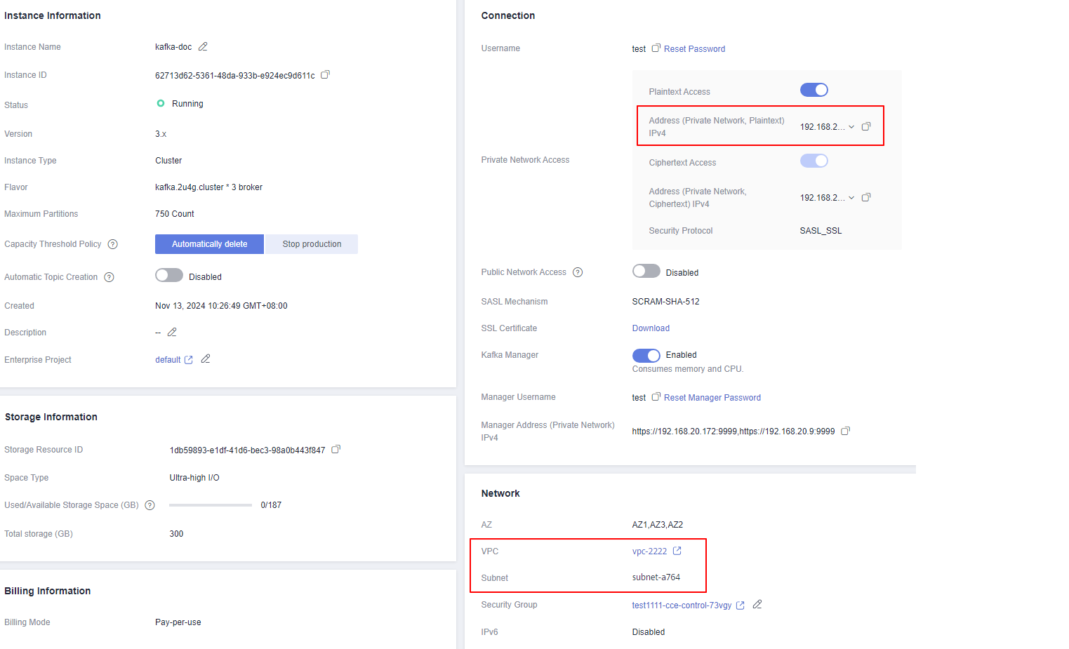Screen dimensions: 1069x649
Task: Expand the plaintext address dropdown
Action: [851, 127]
